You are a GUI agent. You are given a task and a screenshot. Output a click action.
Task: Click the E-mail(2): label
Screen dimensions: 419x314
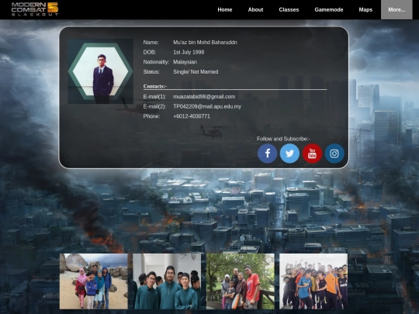point(154,106)
